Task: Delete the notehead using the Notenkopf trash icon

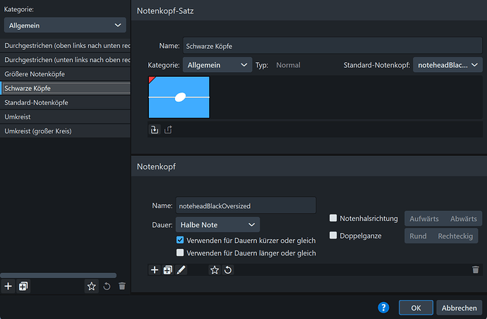Action: pos(476,270)
